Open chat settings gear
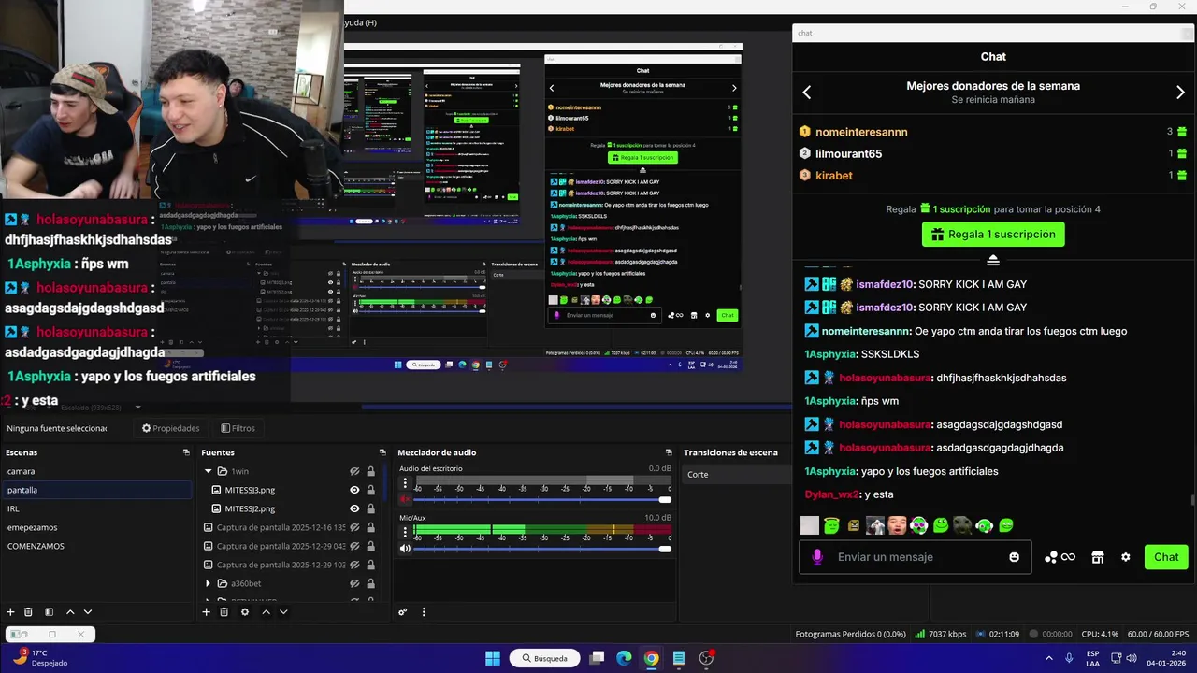Viewport: 1197px width, 673px height. (1126, 557)
